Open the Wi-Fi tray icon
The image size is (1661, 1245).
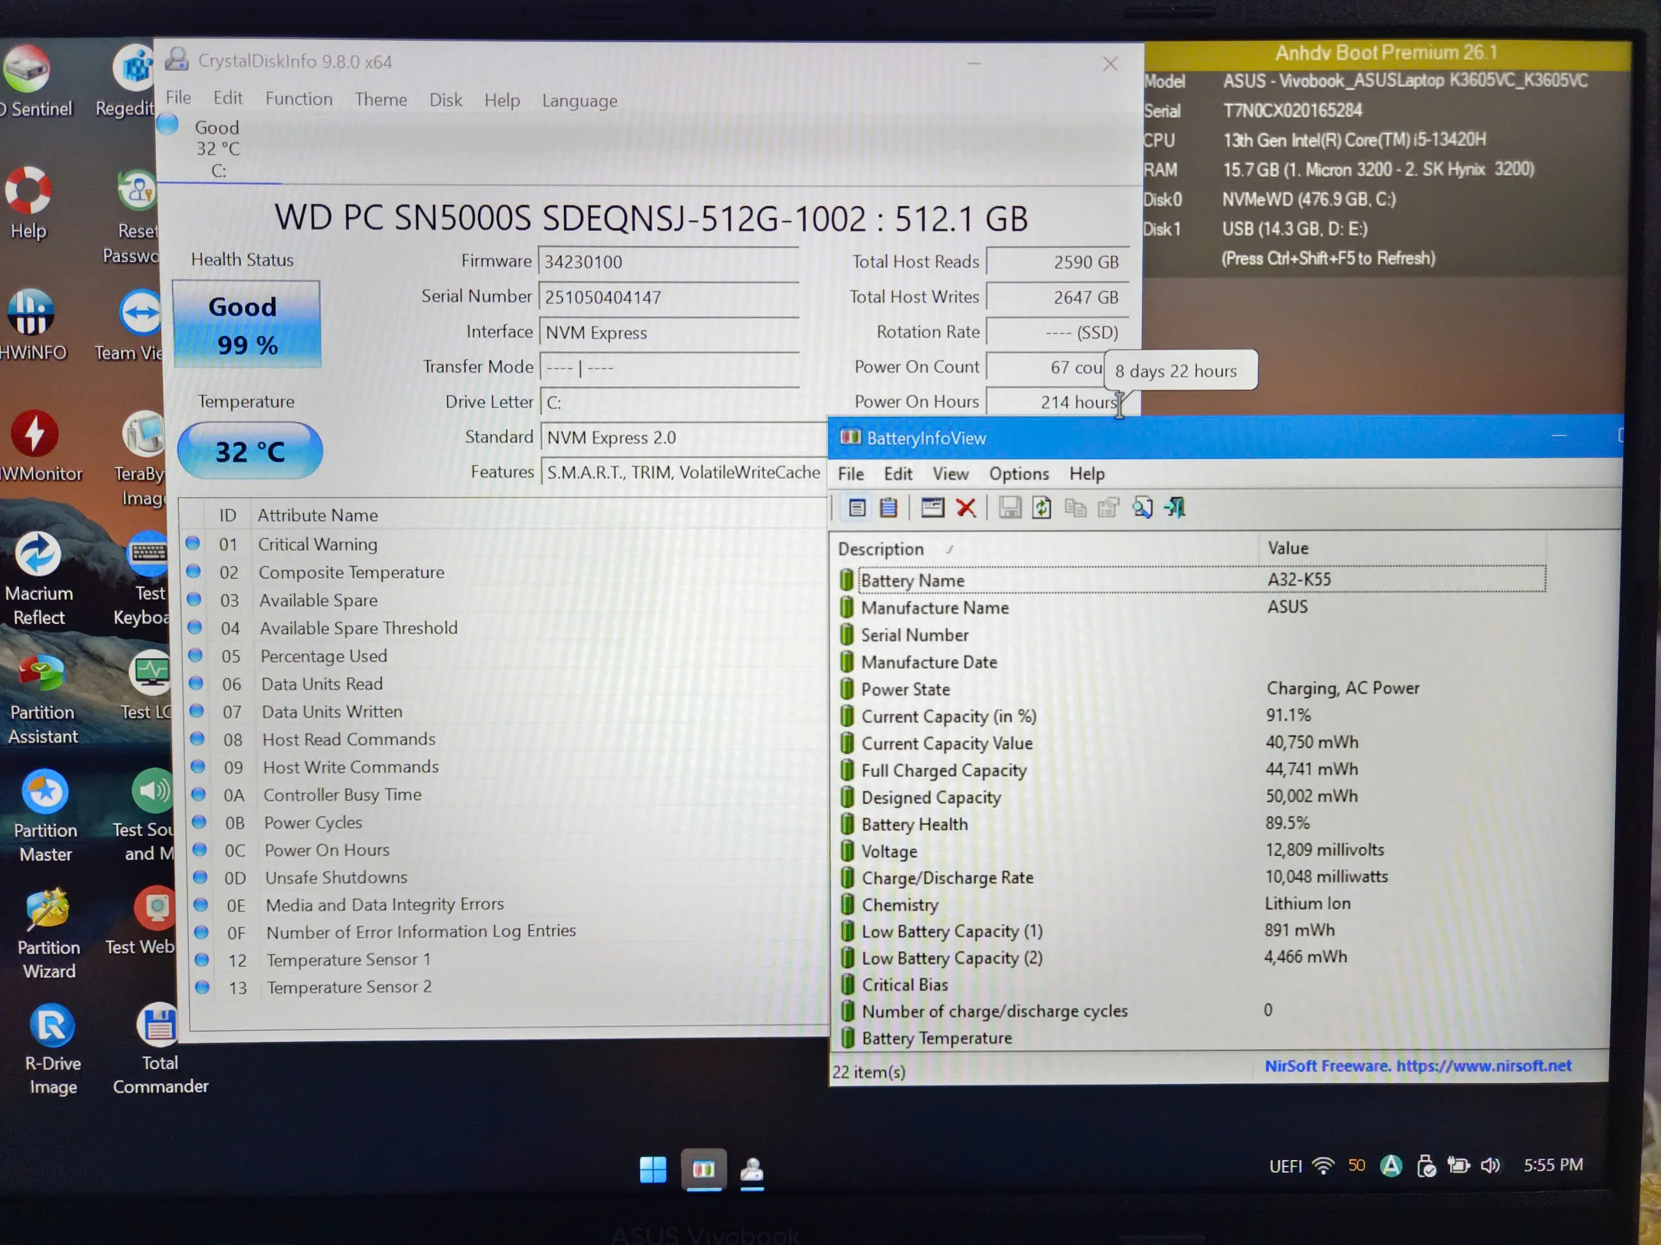coord(1322,1166)
